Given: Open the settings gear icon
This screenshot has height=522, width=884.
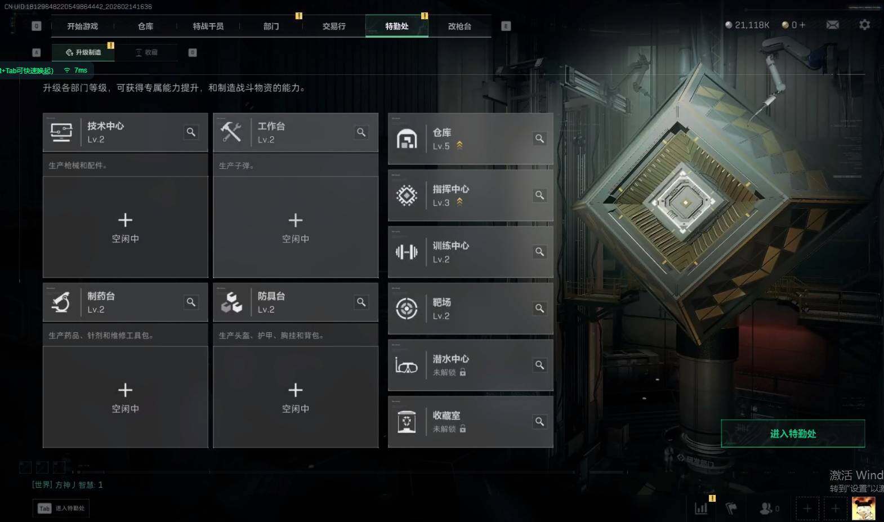Looking at the screenshot, I should tap(864, 25).
